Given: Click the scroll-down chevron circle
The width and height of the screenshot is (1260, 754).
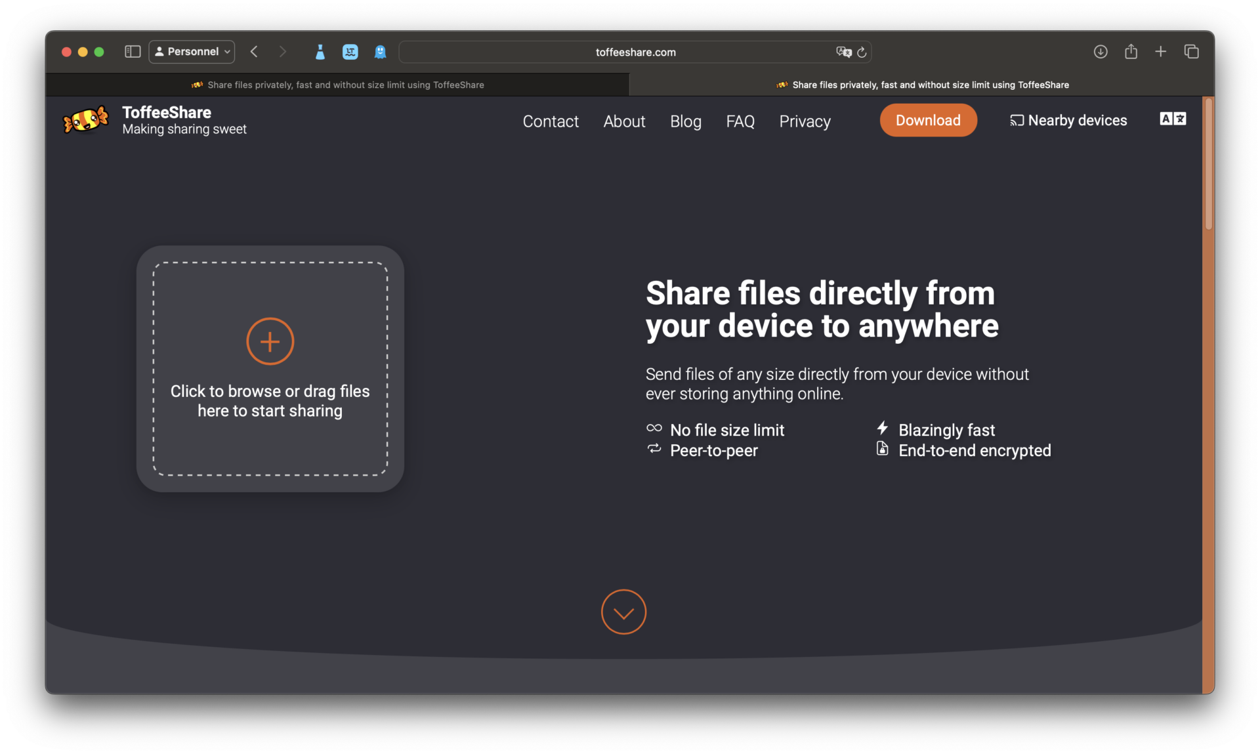Looking at the screenshot, I should click(x=623, y=612).
